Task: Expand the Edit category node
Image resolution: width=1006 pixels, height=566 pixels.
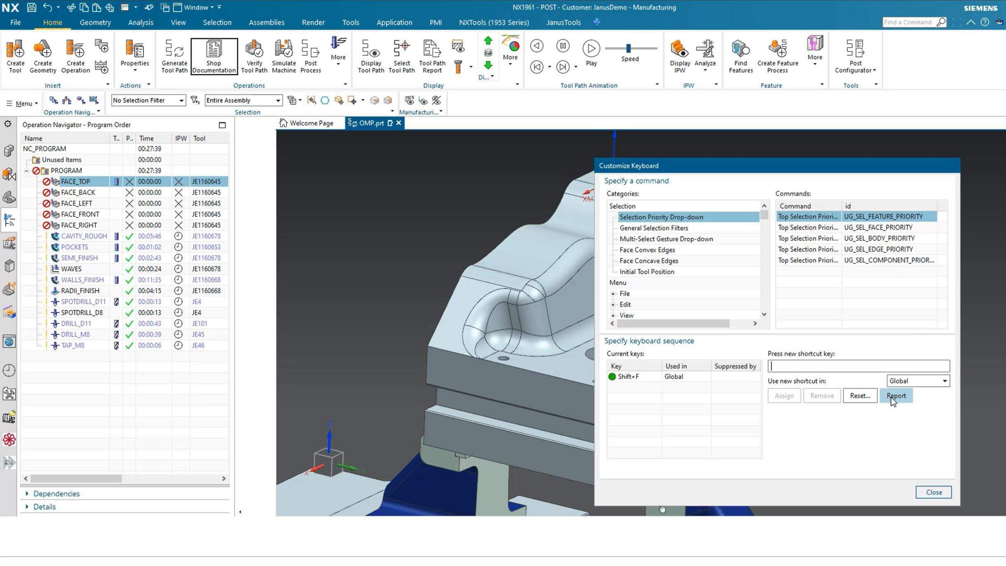Action: 613,305
